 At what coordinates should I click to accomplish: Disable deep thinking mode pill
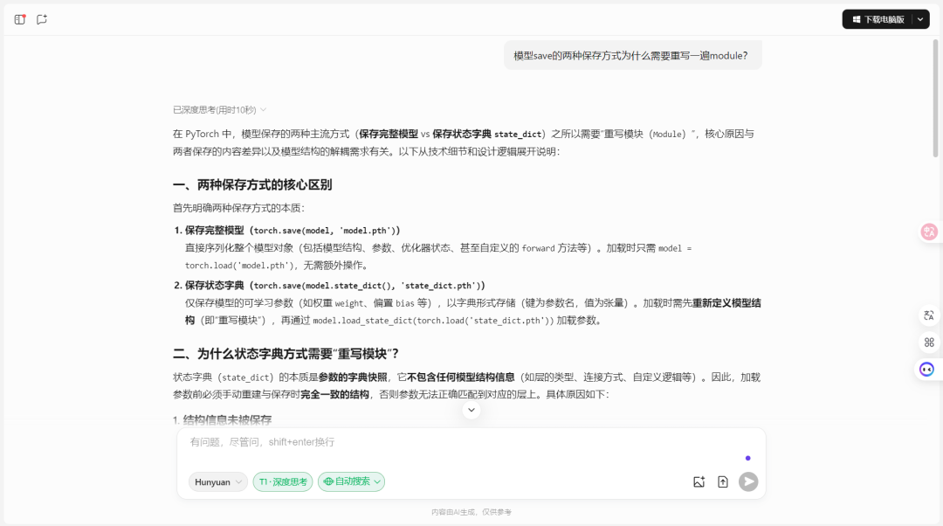coord(282,481)
